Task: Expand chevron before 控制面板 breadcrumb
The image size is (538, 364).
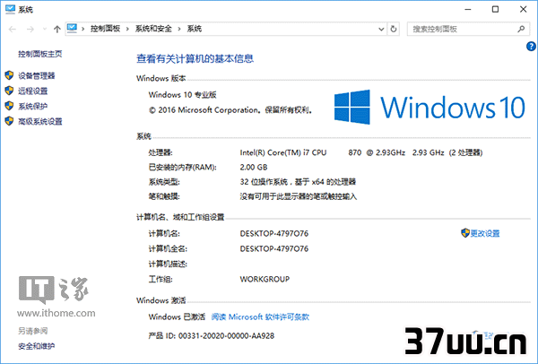Action: [x=83, y=30]
